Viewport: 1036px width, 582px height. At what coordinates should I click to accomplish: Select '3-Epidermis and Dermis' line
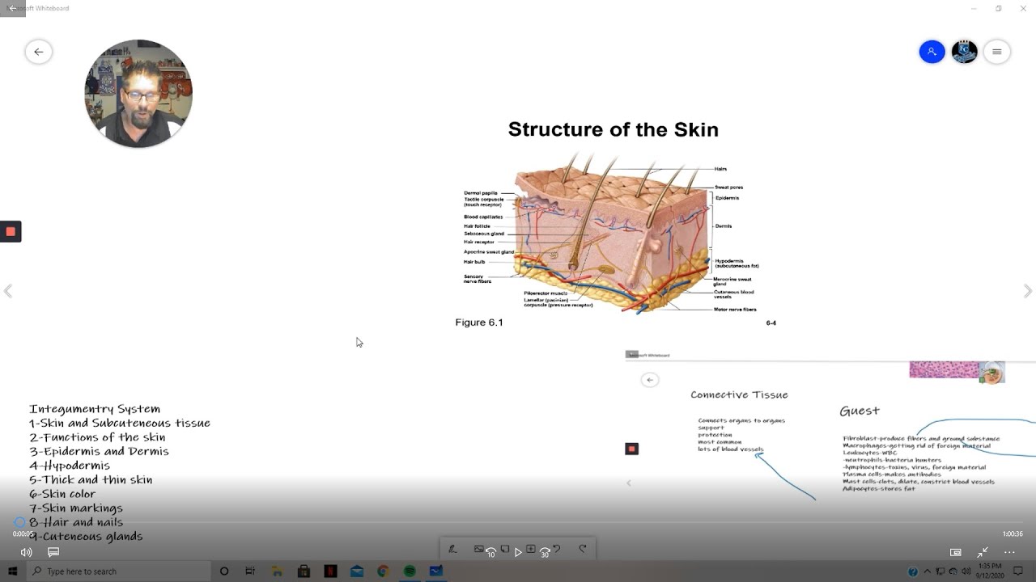(99, 451)
